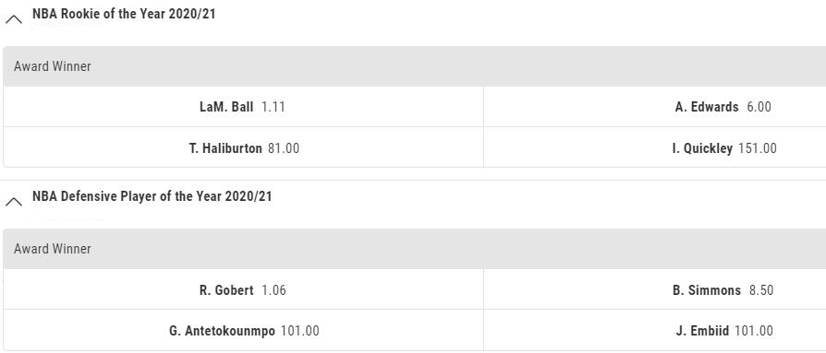This screenshot has height=353, width=826.
Task: Choose G. Antetokounmpo at 101.00 odds
Action: [x=243, y=330]
